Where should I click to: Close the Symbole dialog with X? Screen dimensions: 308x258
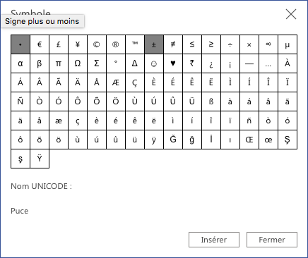point(291,14)
